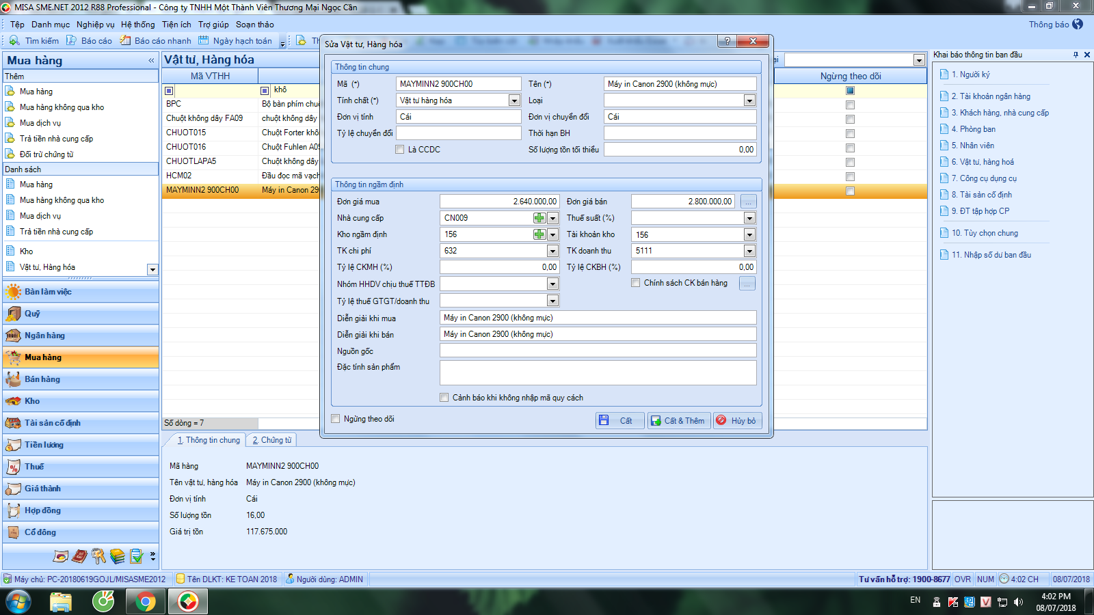The width and height of the screenshot is (1094, 615).
Task: Click the volume icon in system tray
Action: click(1019, 602)
